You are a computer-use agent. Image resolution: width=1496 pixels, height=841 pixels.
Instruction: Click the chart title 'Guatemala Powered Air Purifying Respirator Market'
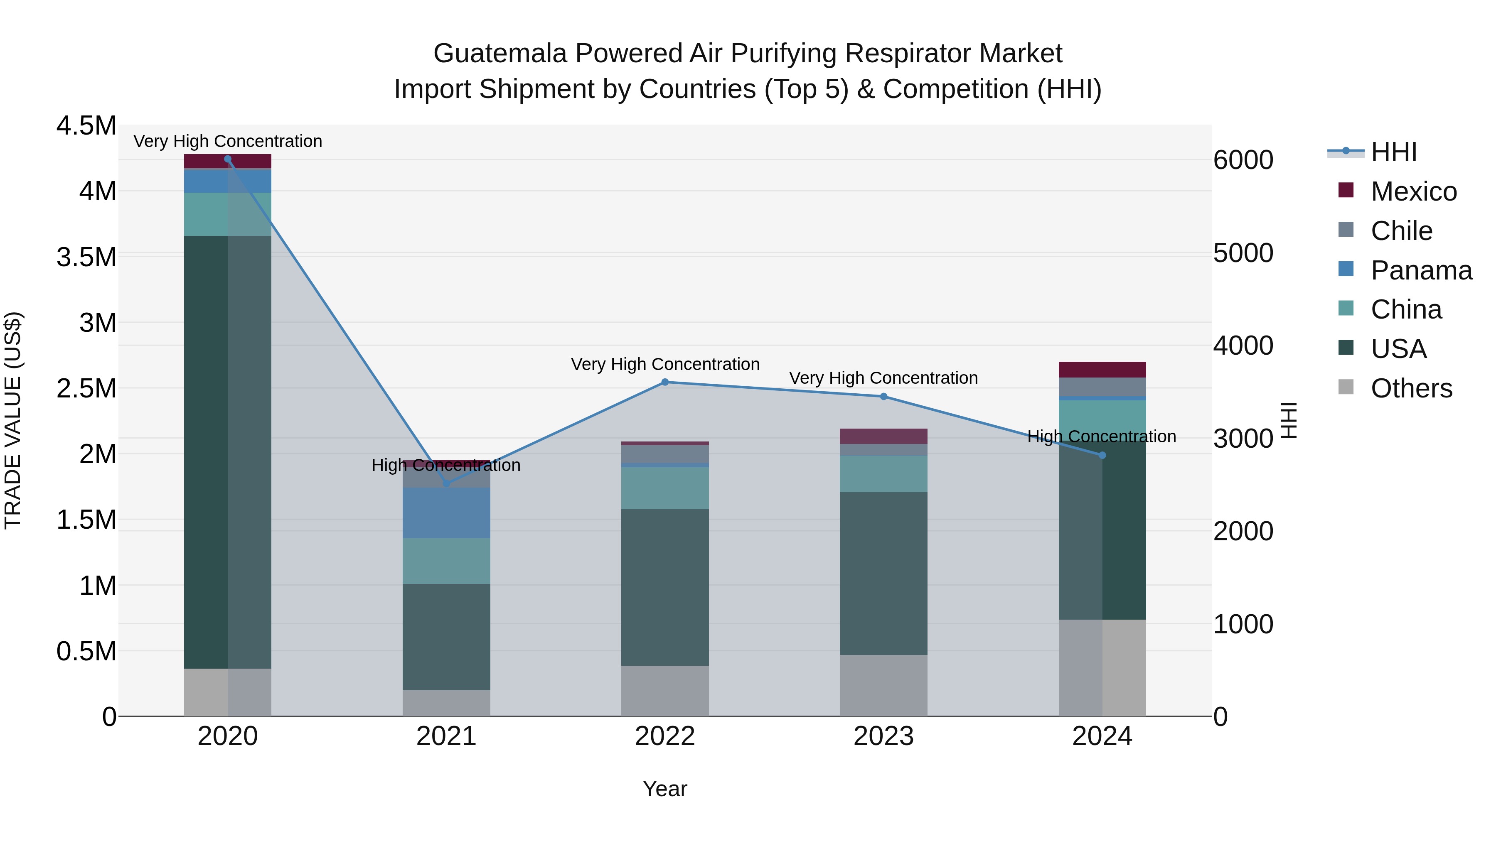[748, 54]
